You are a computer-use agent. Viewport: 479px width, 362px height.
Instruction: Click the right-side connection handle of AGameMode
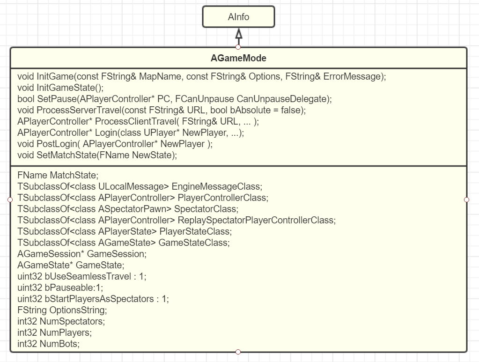pos(466,199)
